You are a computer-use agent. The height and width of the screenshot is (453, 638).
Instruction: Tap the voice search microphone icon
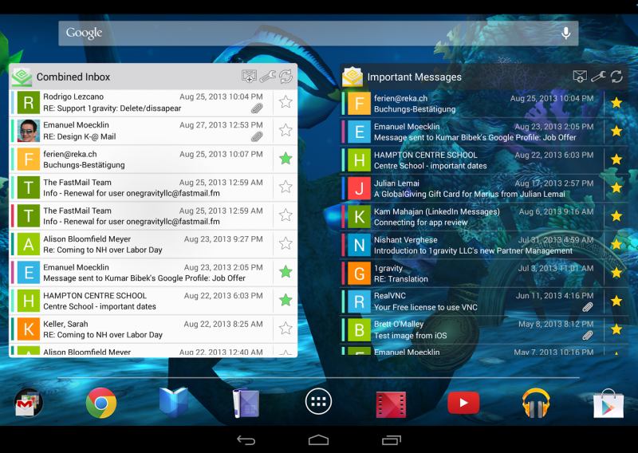(566, 33)
